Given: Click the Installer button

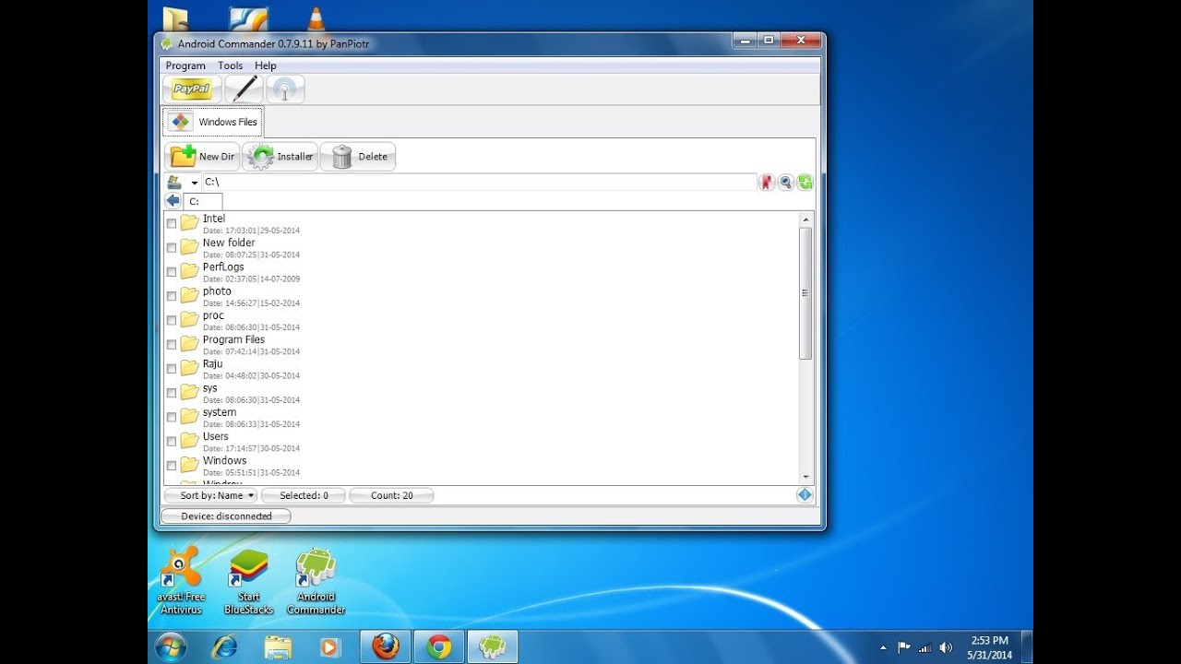Looking at the screenshot, I should 280,157.
